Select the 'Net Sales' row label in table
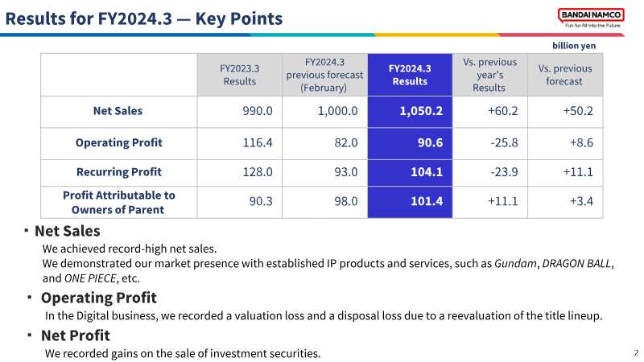The width and height of the screenshot is (644, 362). 118,111
